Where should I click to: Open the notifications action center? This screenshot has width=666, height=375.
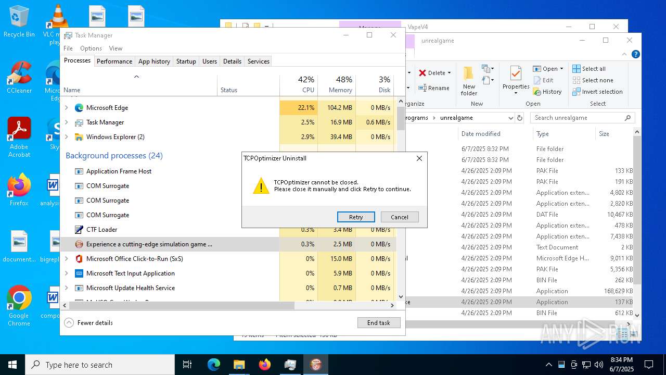coord(649,365)
